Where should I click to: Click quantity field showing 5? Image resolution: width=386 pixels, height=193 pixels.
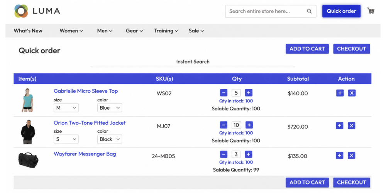pos(236,93)
